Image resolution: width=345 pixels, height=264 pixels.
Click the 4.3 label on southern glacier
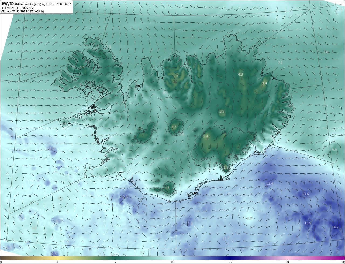pyautogui.click(x=167, y=188)
